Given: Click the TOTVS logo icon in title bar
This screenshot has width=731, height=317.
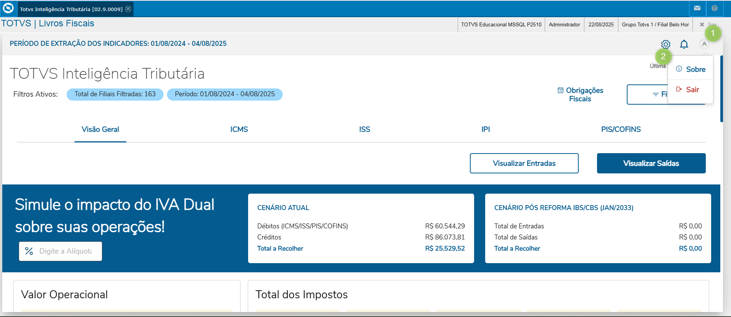Looking at the screenshot, I should (8, 8).
